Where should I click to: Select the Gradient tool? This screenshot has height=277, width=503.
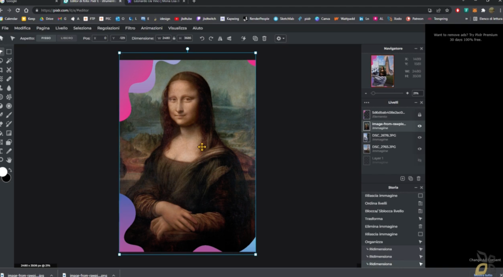click(x=9, y=133)
